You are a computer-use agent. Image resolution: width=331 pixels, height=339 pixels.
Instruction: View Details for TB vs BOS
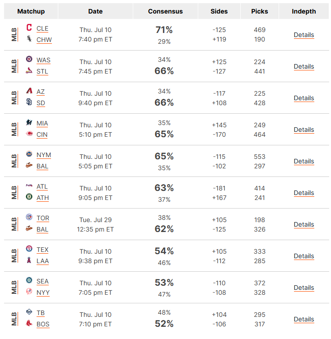coord(304,319)
